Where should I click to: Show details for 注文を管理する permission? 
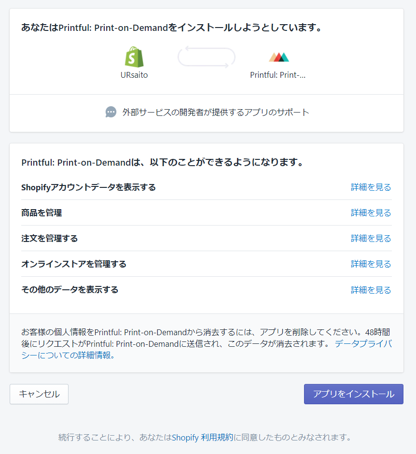(371, 238)
